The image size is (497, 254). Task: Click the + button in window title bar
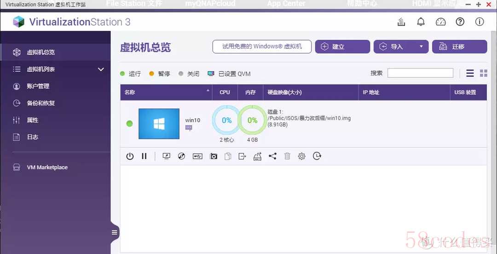pos(479,5)
